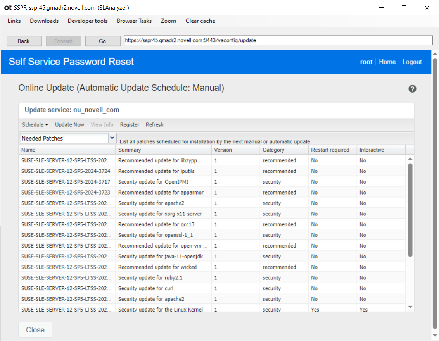This screenshot has height=341, width=439.
Task: Sort by the Summary column header
Action: (x=164, y=150)
